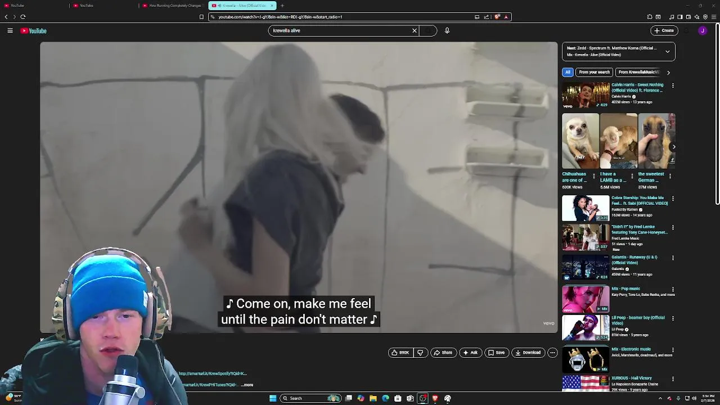Reload the page
Viewport: 720px width, 405px height.
(23, 17)
